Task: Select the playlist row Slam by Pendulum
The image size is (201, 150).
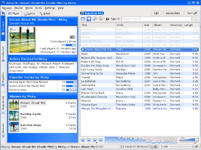Action: (140, 54)
